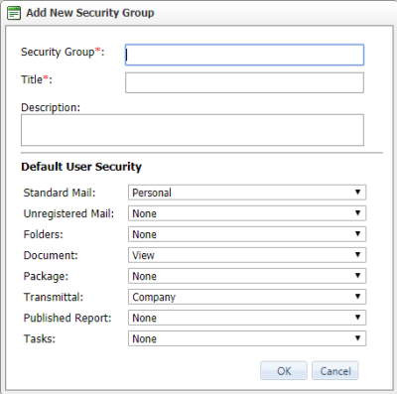This screenshot has height=394, width=397.
Task: Open the Standard Mail dropdown
Action: coord(247,193)
